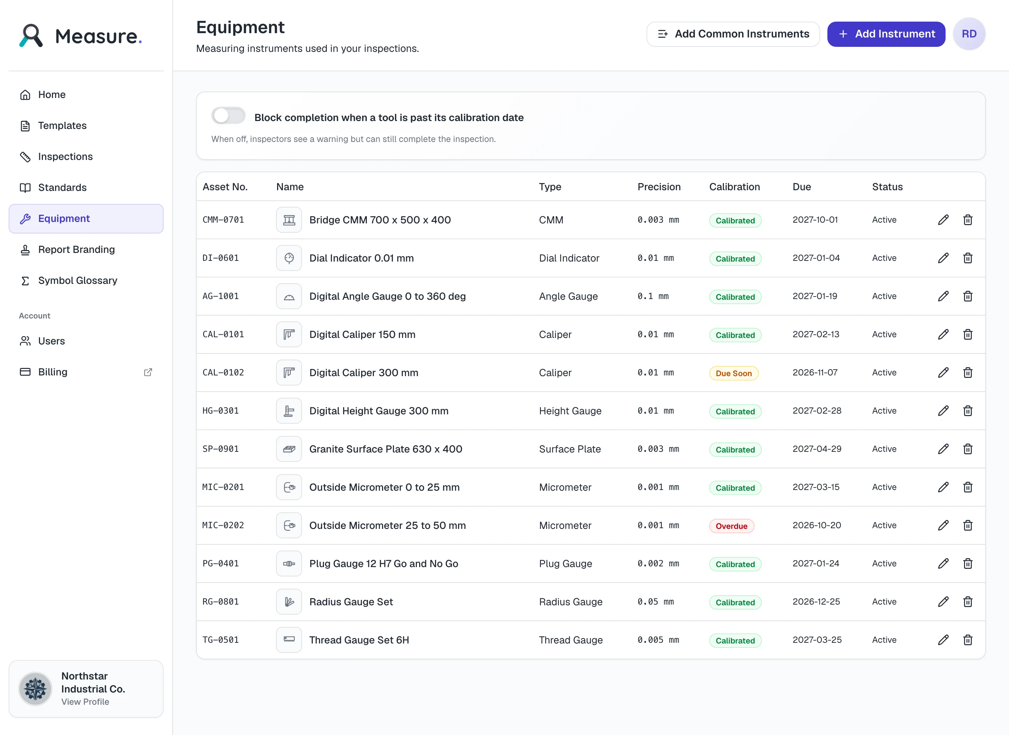Enable blocking completion past calibration date
1009x735 pixels.
coord(228,116)
